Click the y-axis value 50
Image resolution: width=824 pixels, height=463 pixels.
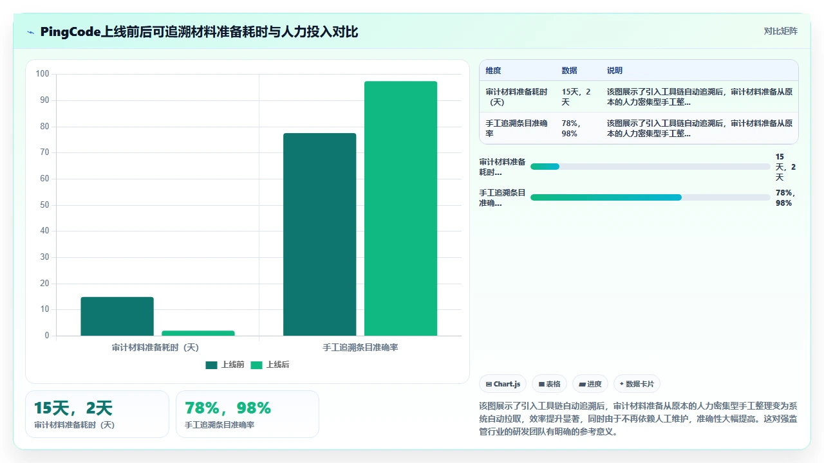(44, 205)
